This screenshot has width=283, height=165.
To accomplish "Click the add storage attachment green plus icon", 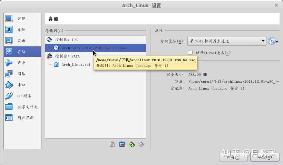I will (132, 144).
